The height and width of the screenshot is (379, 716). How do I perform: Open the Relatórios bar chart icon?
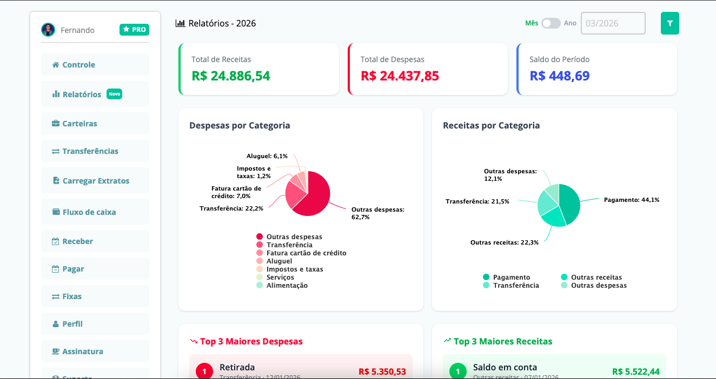coord(56,93)
